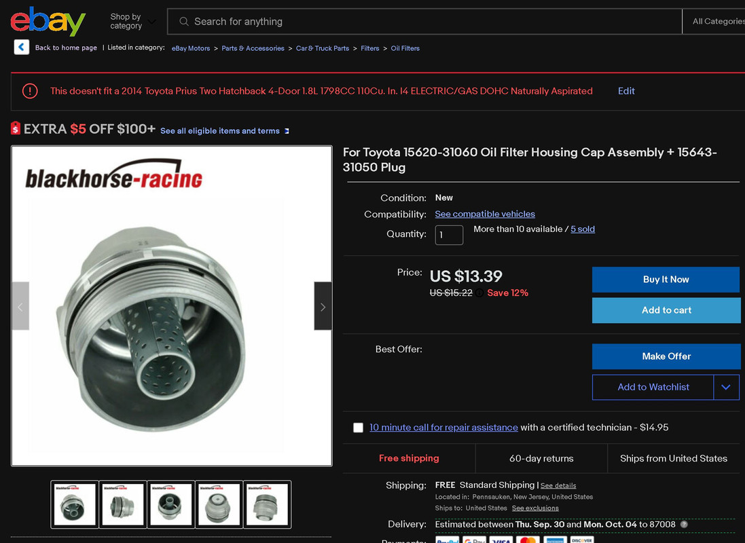Edit the vehicle fitment selection
This screenshot has width=745, height=543.
tap(626, 91)
